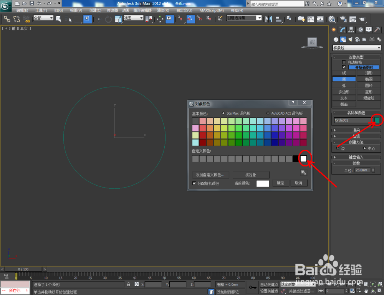
Task: Click the 确定 button in color dialog
Action: 280,183
